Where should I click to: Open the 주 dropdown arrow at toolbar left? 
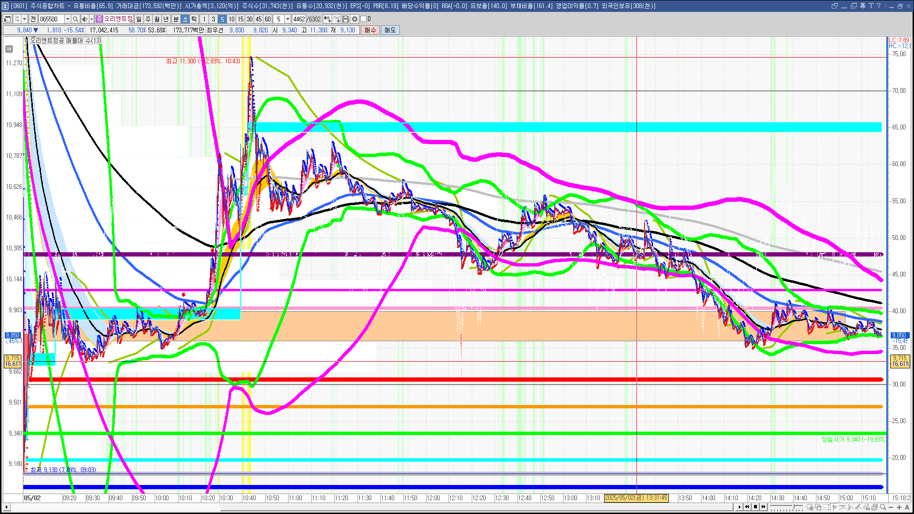(24, 19)
